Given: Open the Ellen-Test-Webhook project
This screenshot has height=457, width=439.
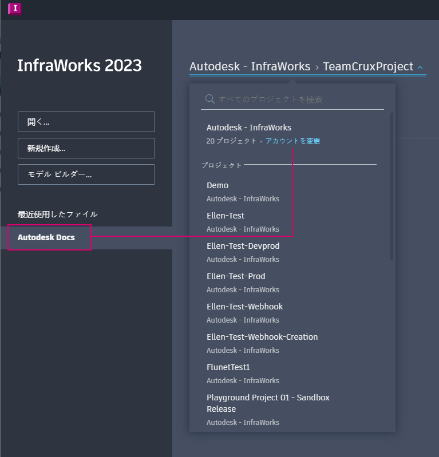Looking at the screenshot, I should tap(244, 307).
